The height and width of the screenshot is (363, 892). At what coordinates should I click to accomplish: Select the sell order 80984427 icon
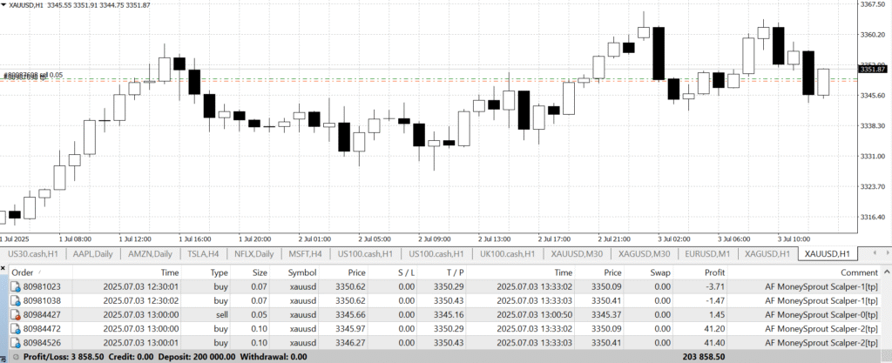[17, 315]
